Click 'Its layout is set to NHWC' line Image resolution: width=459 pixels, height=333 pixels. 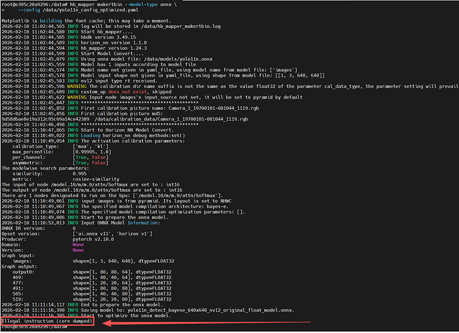point(117,201)
